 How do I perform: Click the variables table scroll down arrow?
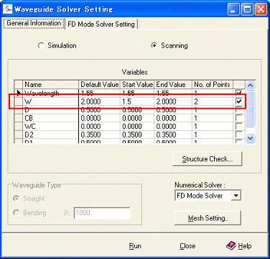(251, 138)
